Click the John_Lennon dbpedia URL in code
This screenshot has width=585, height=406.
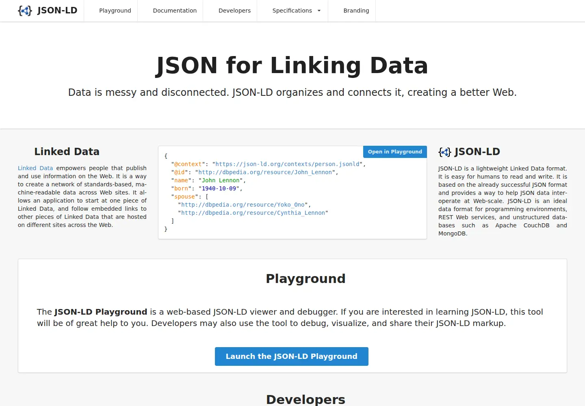pyautogui.click(x=265, y=172)
